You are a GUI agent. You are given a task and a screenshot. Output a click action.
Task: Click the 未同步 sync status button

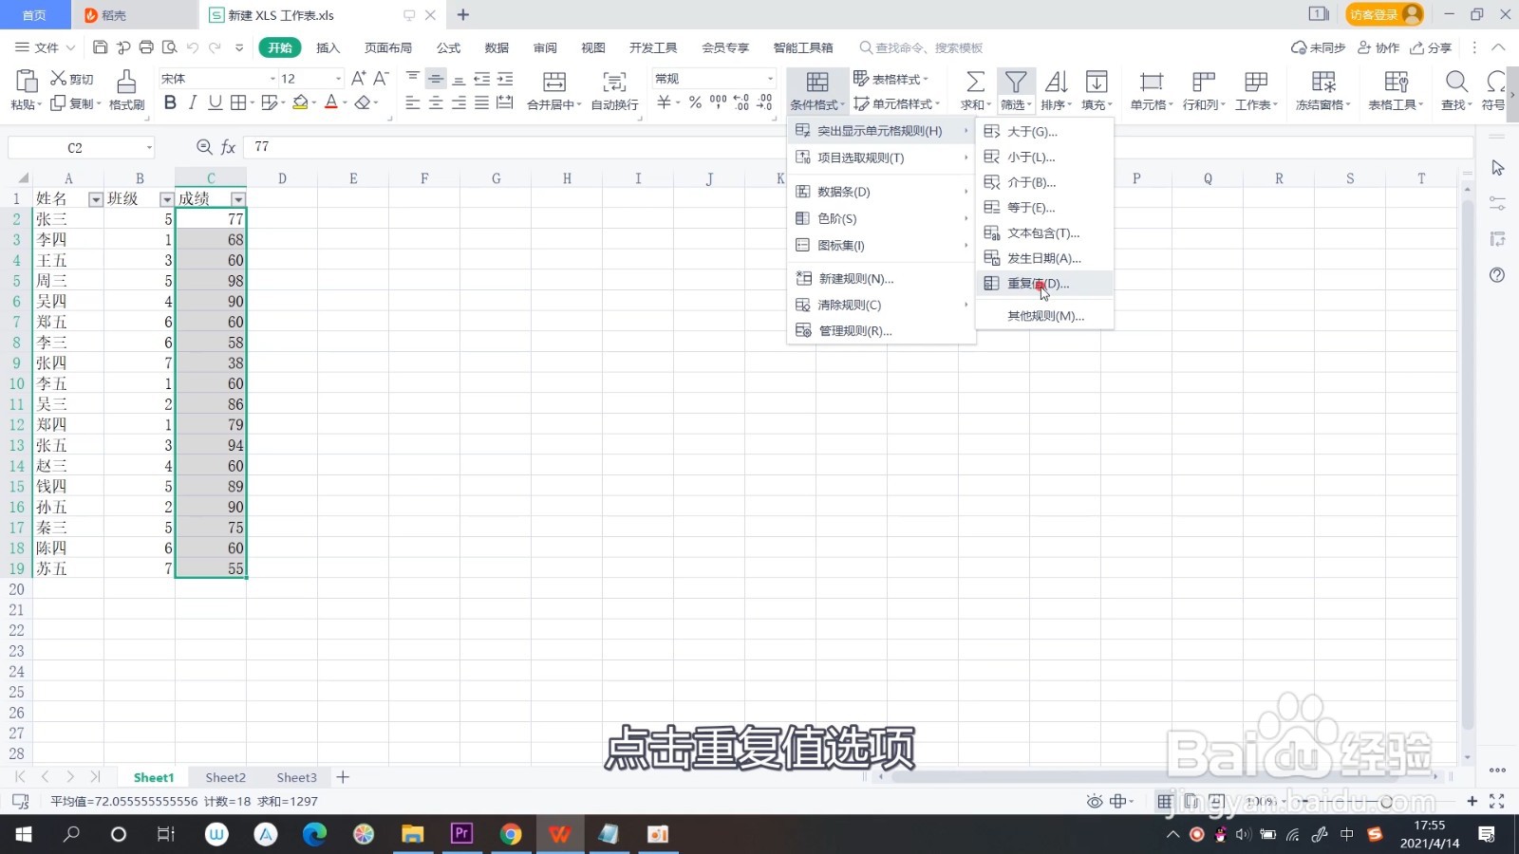pyautogui.click(x=1319, y=47)
